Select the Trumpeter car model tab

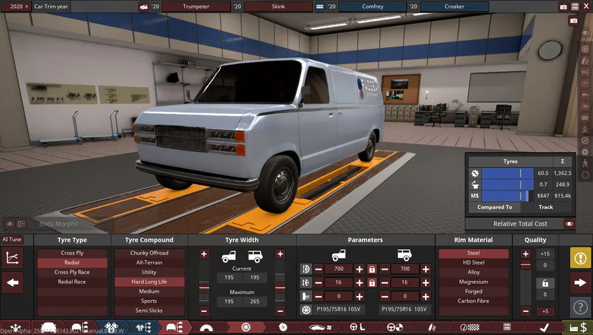pyautogui.click(x=196, y=7)
